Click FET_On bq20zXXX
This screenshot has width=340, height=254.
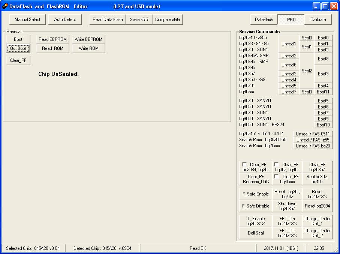287,221
